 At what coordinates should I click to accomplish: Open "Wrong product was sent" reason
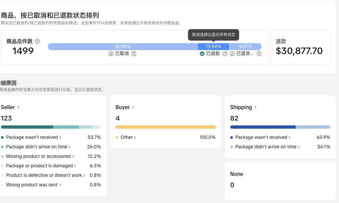point(33,185)
